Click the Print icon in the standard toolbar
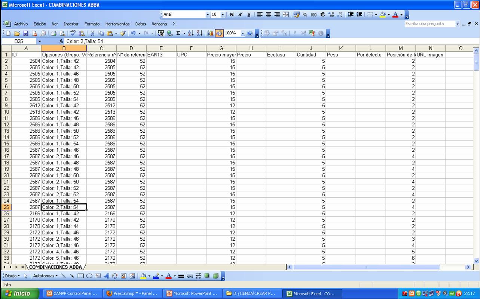 [x=53, y=33]
